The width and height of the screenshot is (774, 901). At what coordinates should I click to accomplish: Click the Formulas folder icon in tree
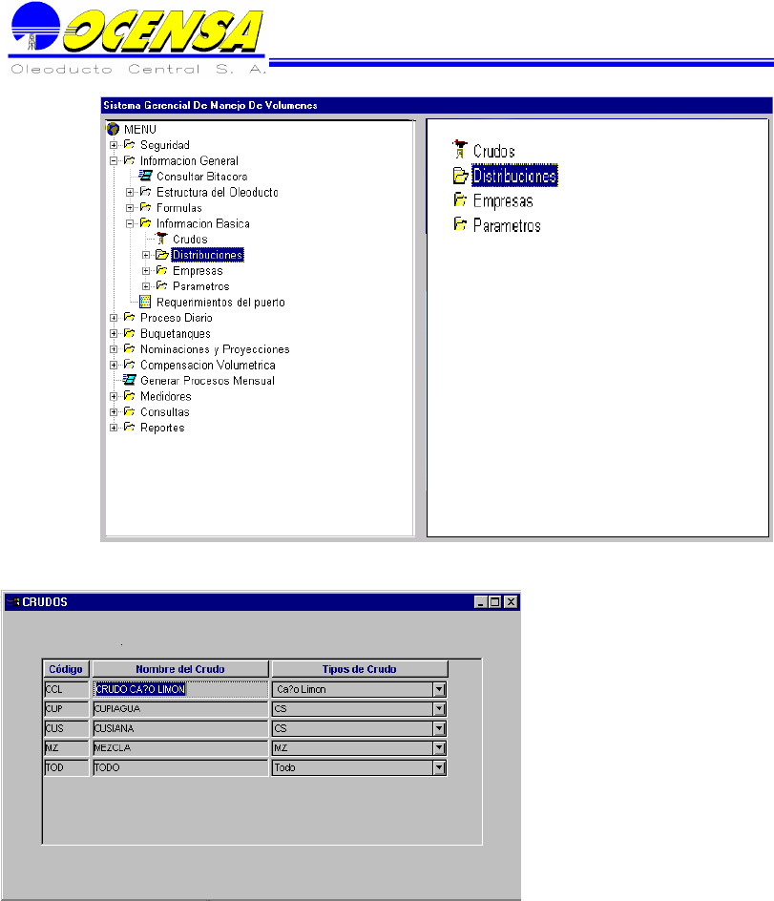pos(146,207)
